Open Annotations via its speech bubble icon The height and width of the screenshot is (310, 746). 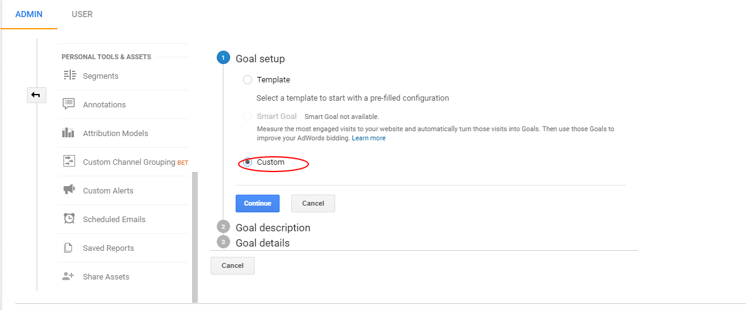pos(69,104)
